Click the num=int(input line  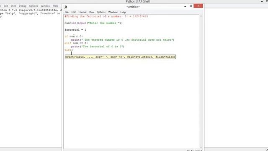(x=93, y=23)
